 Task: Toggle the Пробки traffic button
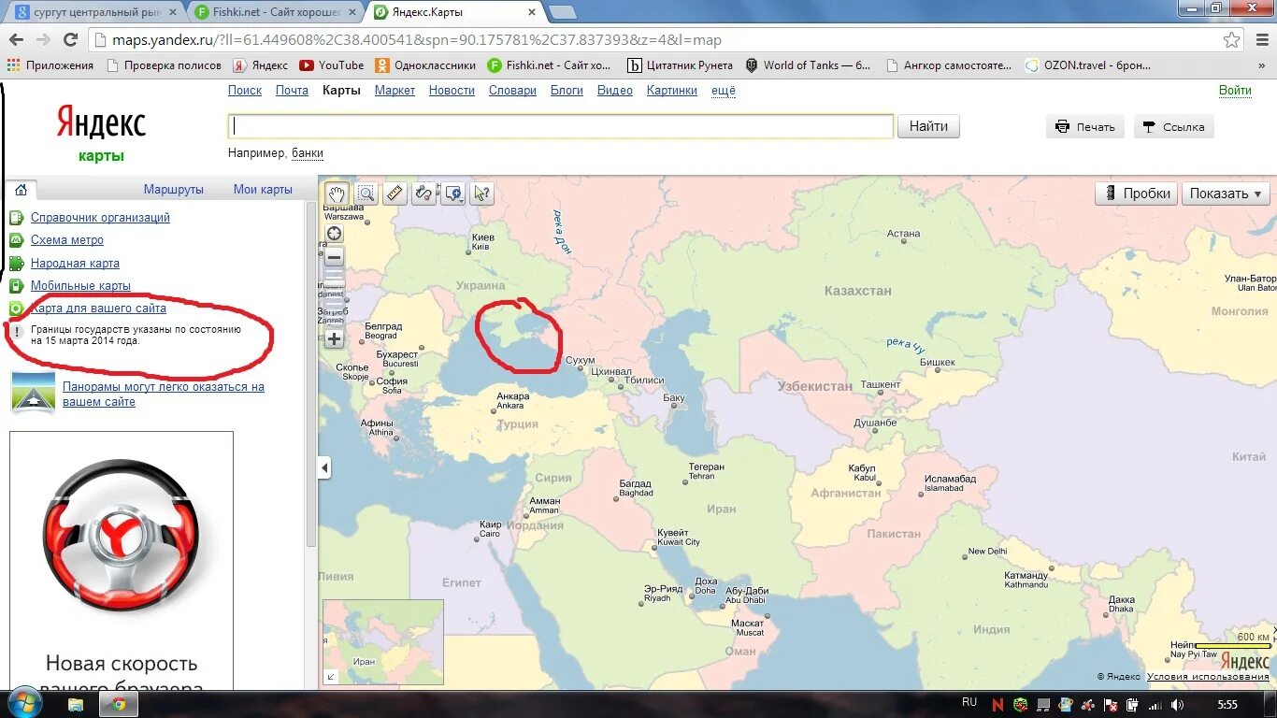pos(1137,194)
